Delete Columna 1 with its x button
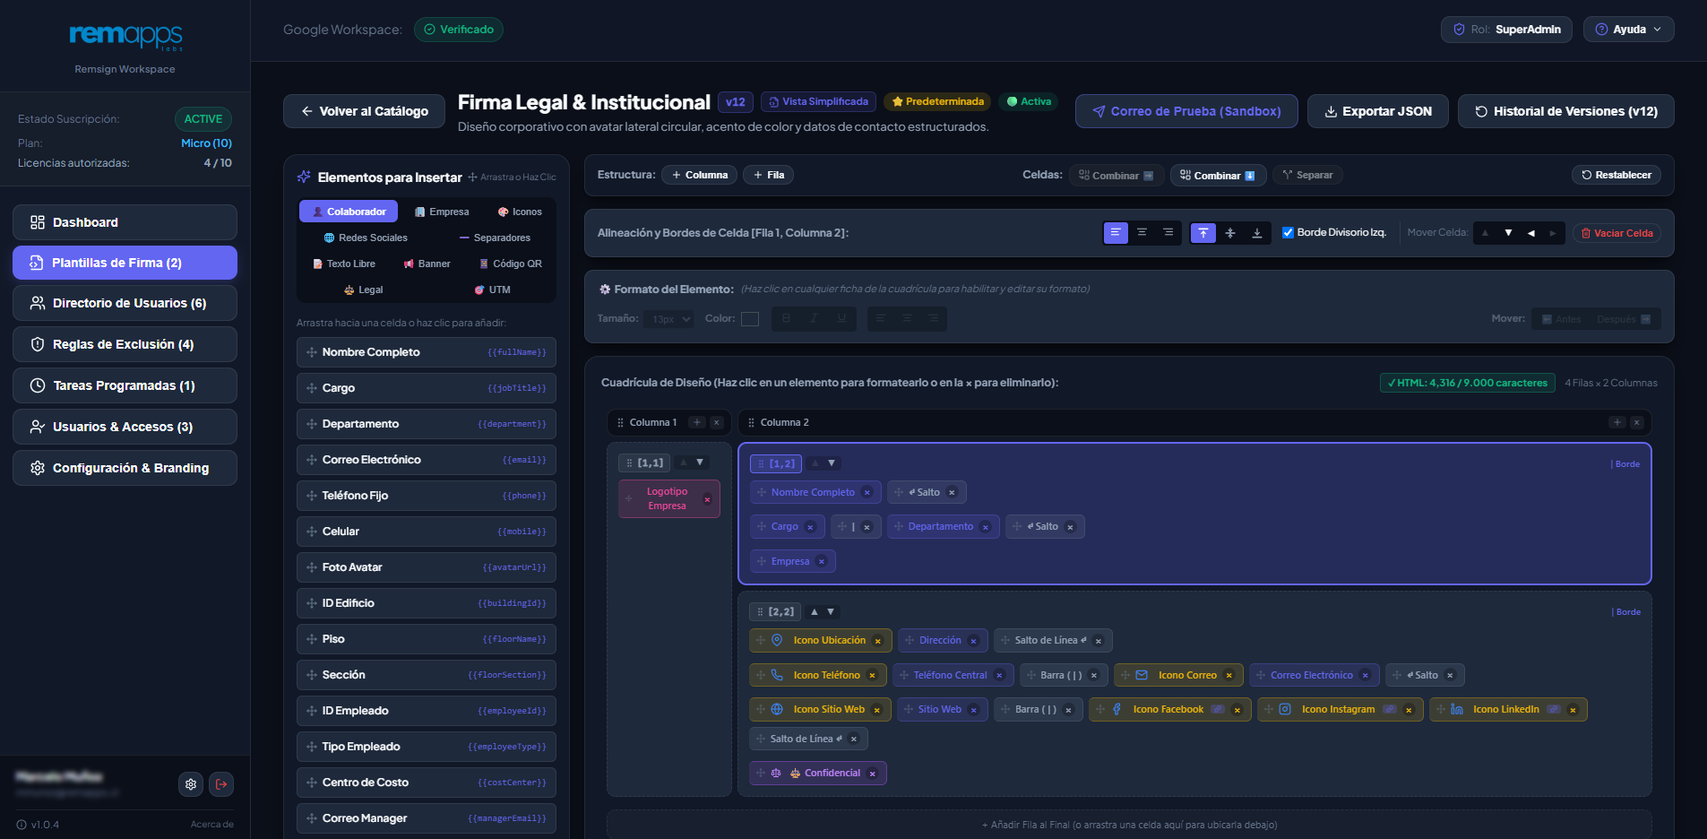Image resolution: width=1707 pixels, height=839 pixels. tap(717, 422)
